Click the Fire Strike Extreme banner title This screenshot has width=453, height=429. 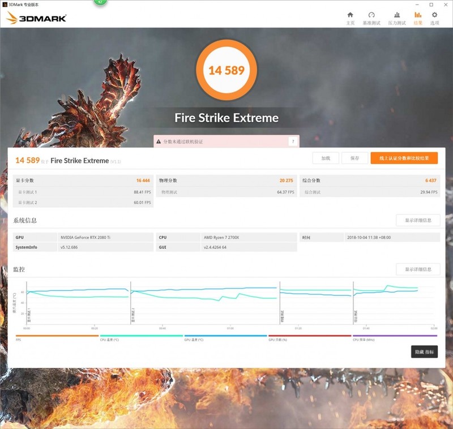[226, 118]
